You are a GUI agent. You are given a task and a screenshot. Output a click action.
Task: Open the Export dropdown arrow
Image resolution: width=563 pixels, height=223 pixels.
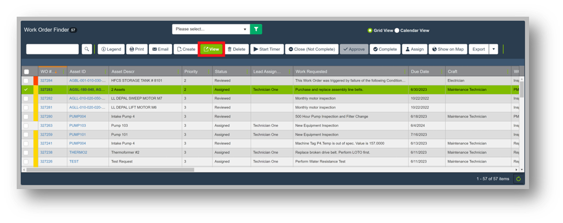point(493,49)
